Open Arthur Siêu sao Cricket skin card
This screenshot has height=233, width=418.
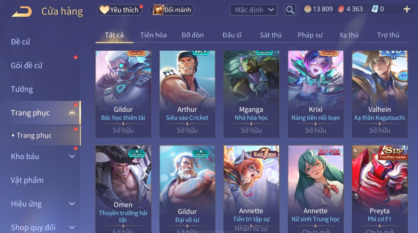(187, 94)
